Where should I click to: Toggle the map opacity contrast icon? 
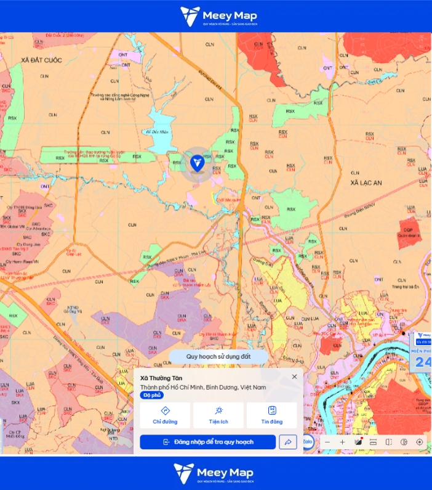pos(404,442)
